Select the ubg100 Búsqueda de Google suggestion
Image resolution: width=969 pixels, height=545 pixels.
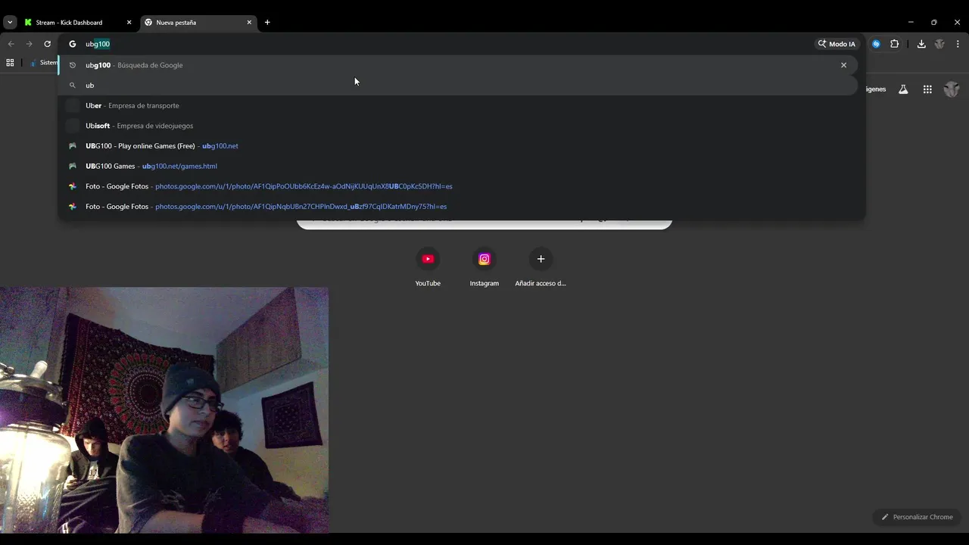458,65
